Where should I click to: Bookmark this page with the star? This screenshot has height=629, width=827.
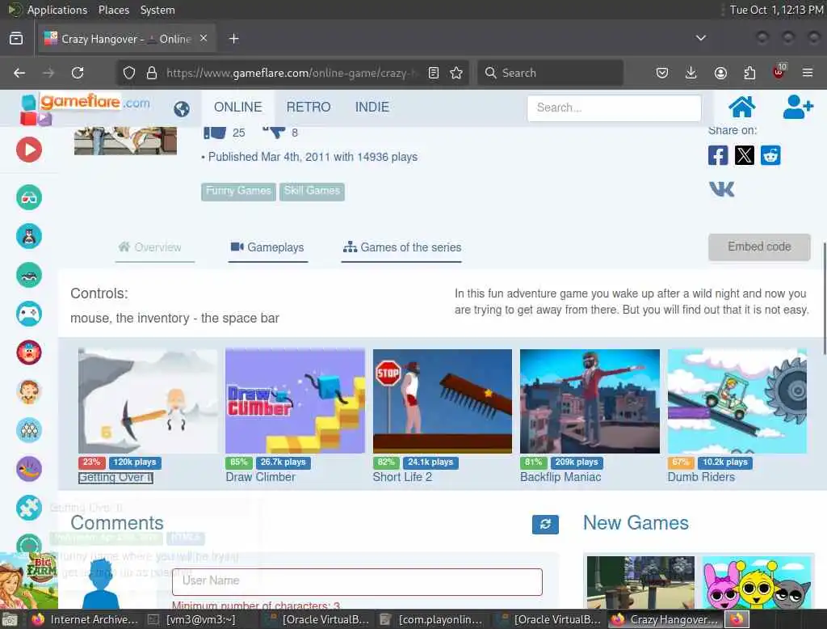456,73
